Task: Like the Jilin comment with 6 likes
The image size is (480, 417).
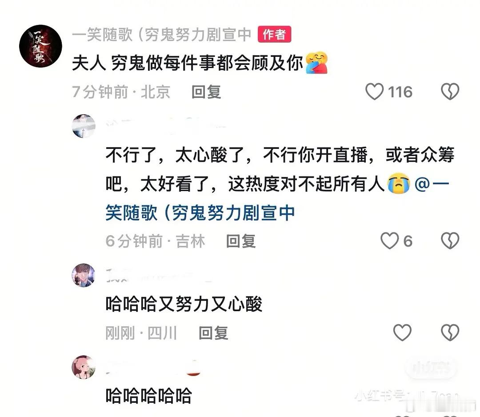Action: pyautogui.click(x=389, y=241)
